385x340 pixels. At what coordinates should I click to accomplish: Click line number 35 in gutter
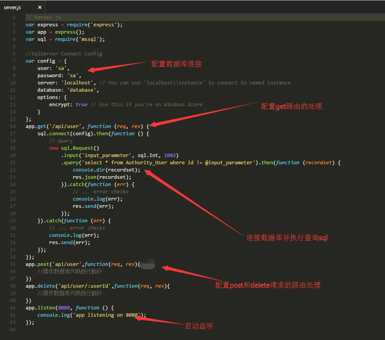[13, 264]
